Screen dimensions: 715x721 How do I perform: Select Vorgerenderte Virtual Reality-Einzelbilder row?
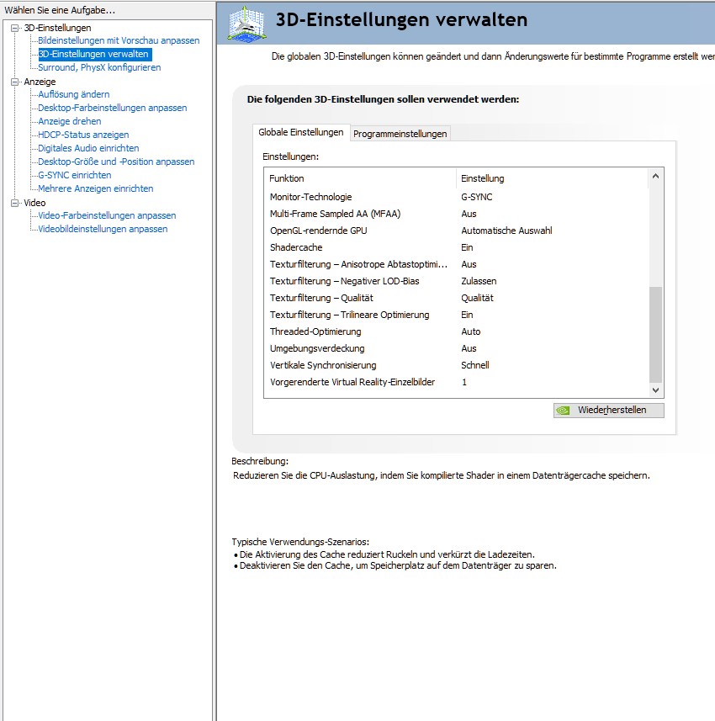pyautogui.click(x=457, y=382)
